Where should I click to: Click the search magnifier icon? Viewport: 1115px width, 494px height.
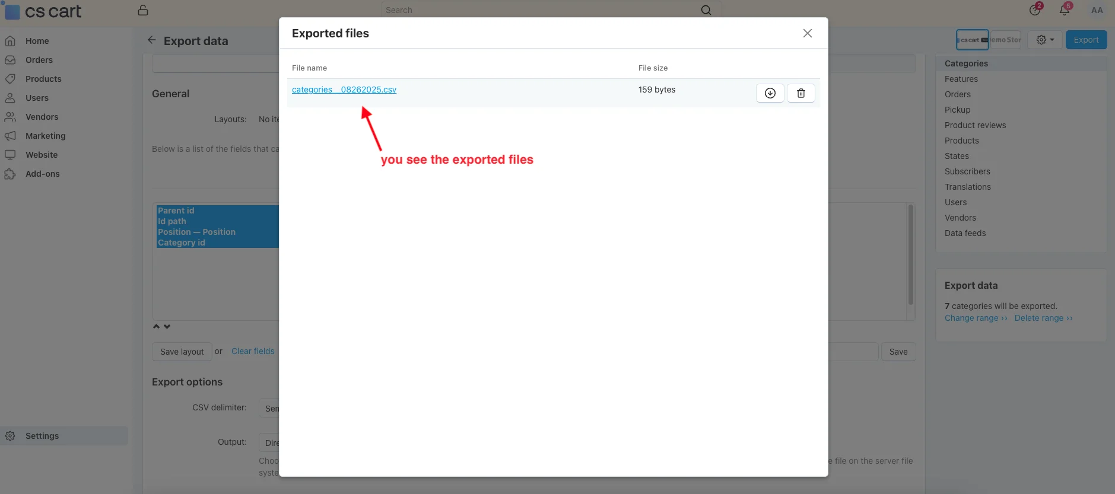tap(706, 10)
